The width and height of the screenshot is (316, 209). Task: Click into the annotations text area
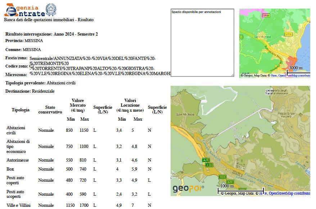[x=202, y=43]
